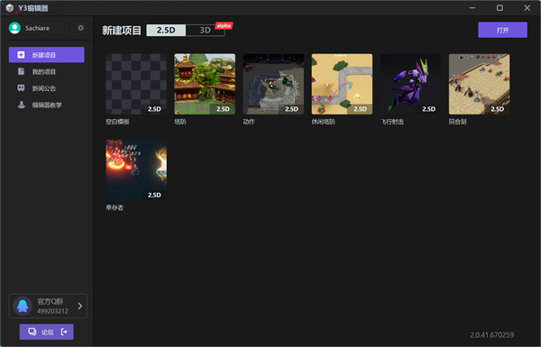The image size is (541, 347).
Task: Click the document icon beside 我的项目
Action: tap(21, 71)
